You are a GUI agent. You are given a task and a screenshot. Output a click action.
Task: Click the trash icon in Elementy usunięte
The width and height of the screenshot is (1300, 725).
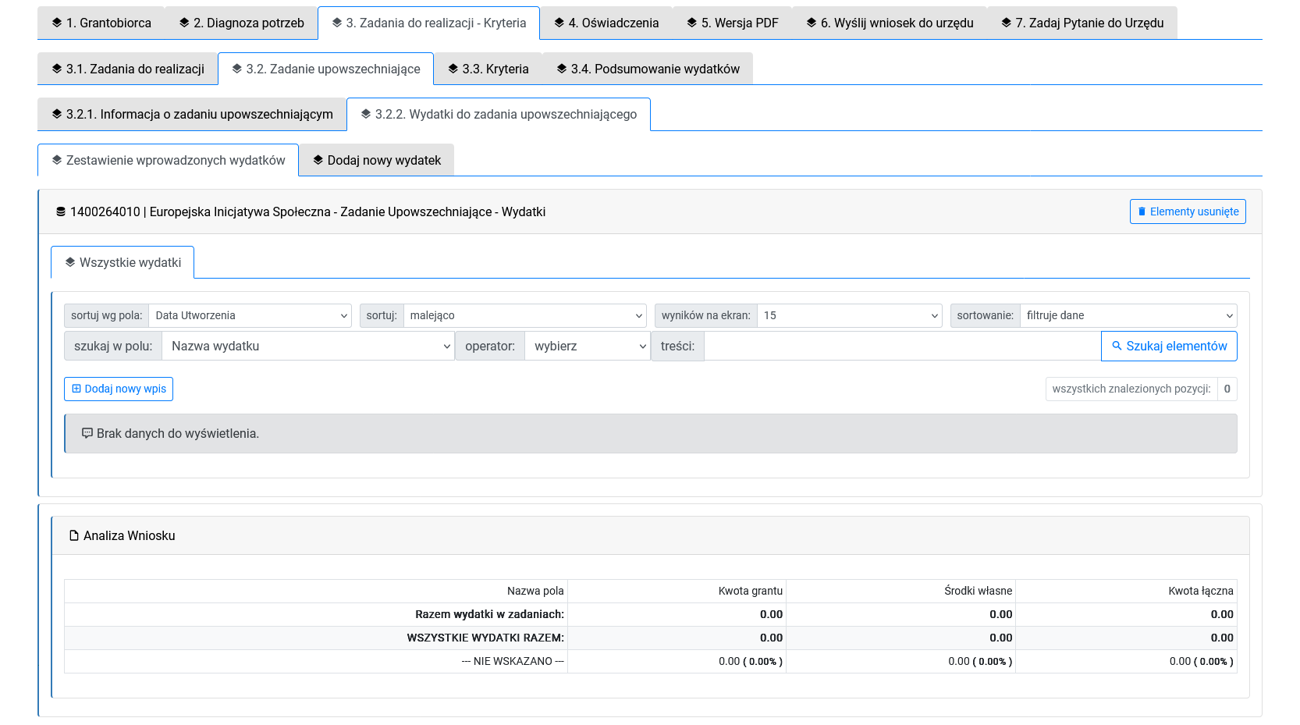pos(1142,211)
